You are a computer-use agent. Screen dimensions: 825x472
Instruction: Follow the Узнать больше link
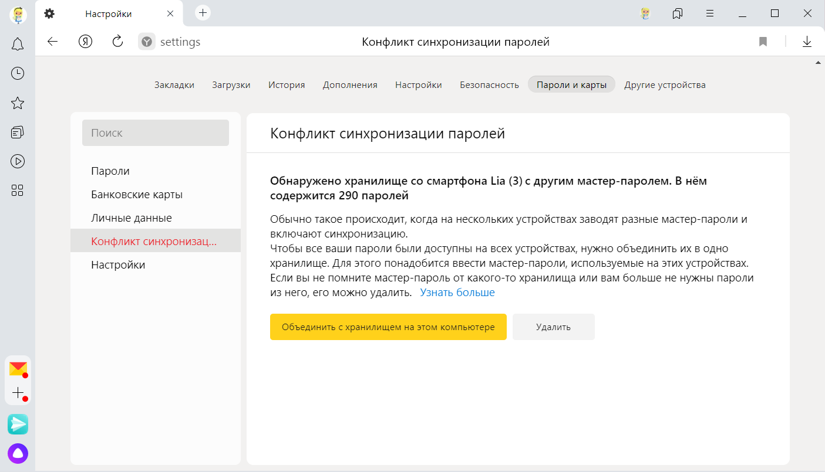(x=457, y=293)
